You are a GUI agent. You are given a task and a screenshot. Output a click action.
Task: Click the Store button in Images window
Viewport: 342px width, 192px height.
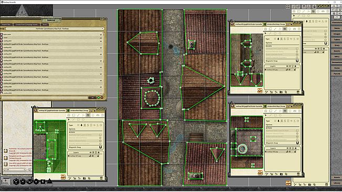[x=45, y=25]
